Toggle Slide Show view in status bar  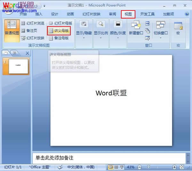pos(122,167)
